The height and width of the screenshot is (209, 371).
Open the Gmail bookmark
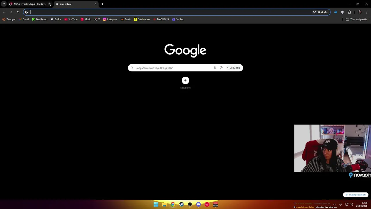[24, 19]
